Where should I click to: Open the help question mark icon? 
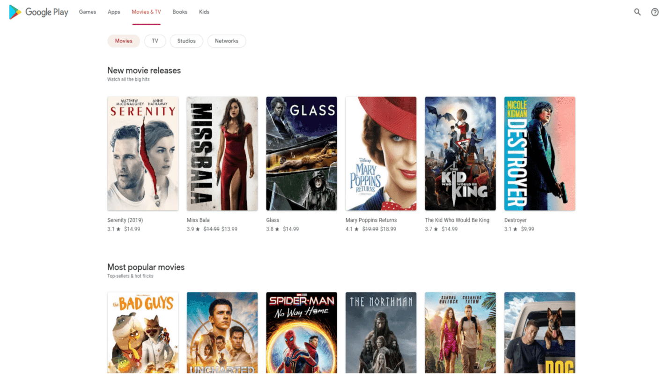coord(655,12)
